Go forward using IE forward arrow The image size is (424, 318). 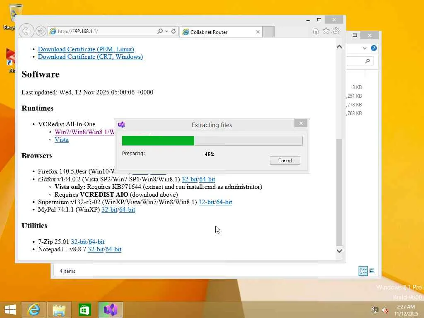point(41,31)
